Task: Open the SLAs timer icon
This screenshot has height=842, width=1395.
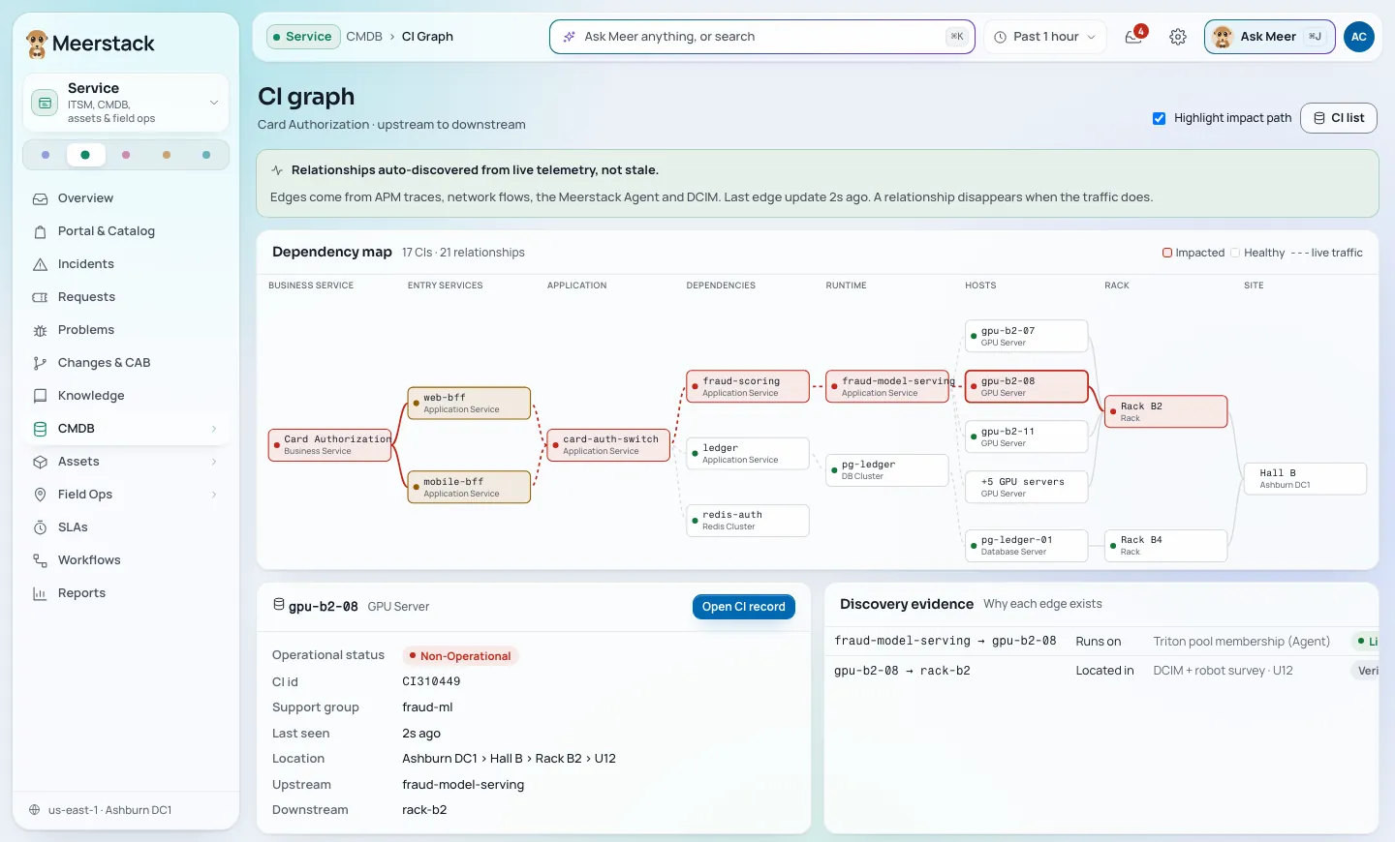Action: tap(40, 527)
